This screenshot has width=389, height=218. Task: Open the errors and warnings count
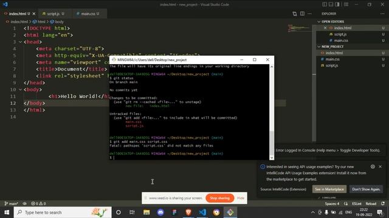click(x=38, y=203)
